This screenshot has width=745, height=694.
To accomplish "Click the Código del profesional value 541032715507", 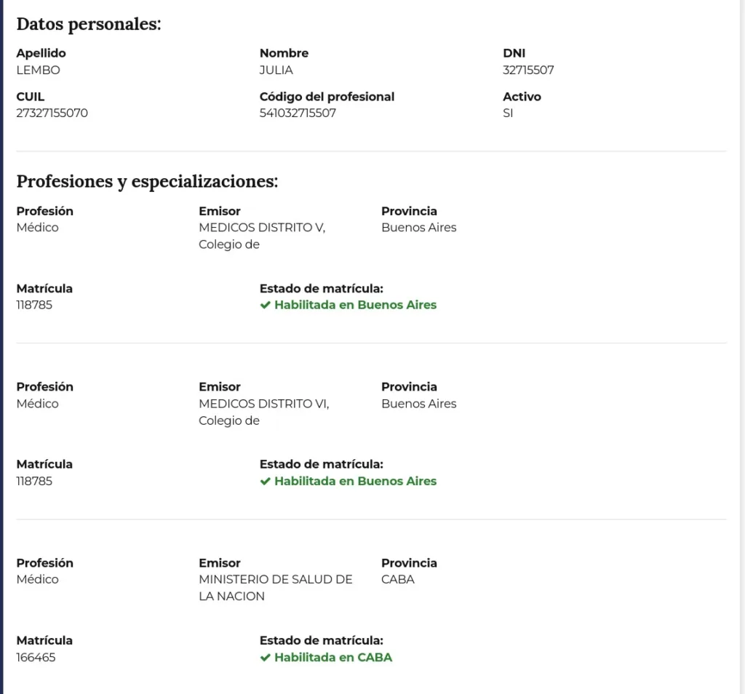I will [x=298, y=113].
